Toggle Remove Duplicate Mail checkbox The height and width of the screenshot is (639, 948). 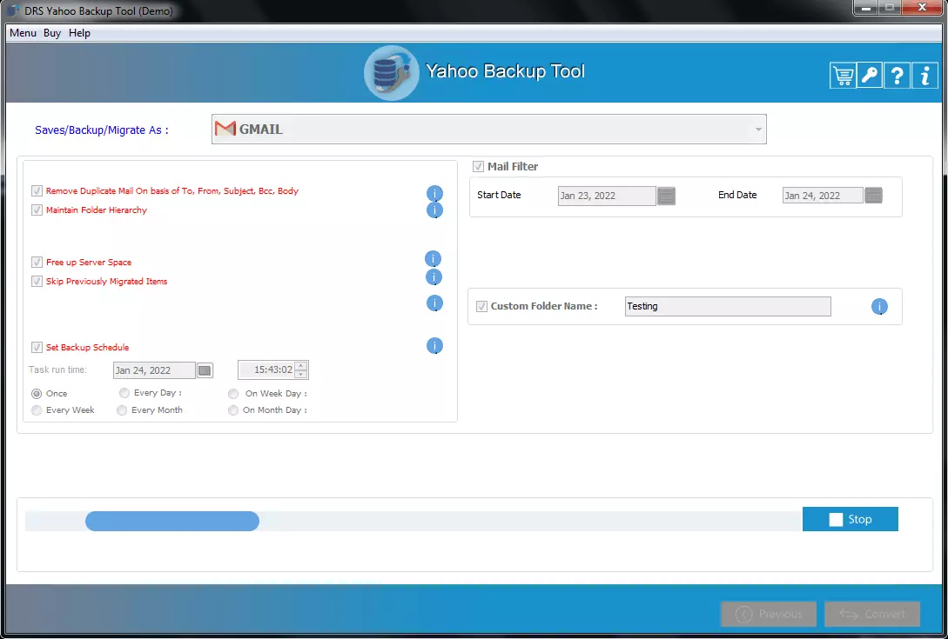pyautogui.click(x=37, y=191)
